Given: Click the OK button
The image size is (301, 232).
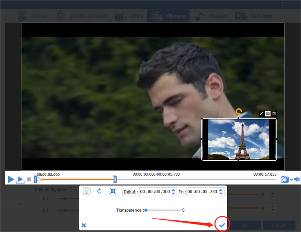Looking at the screenshot, I should (x=245, y=225).
